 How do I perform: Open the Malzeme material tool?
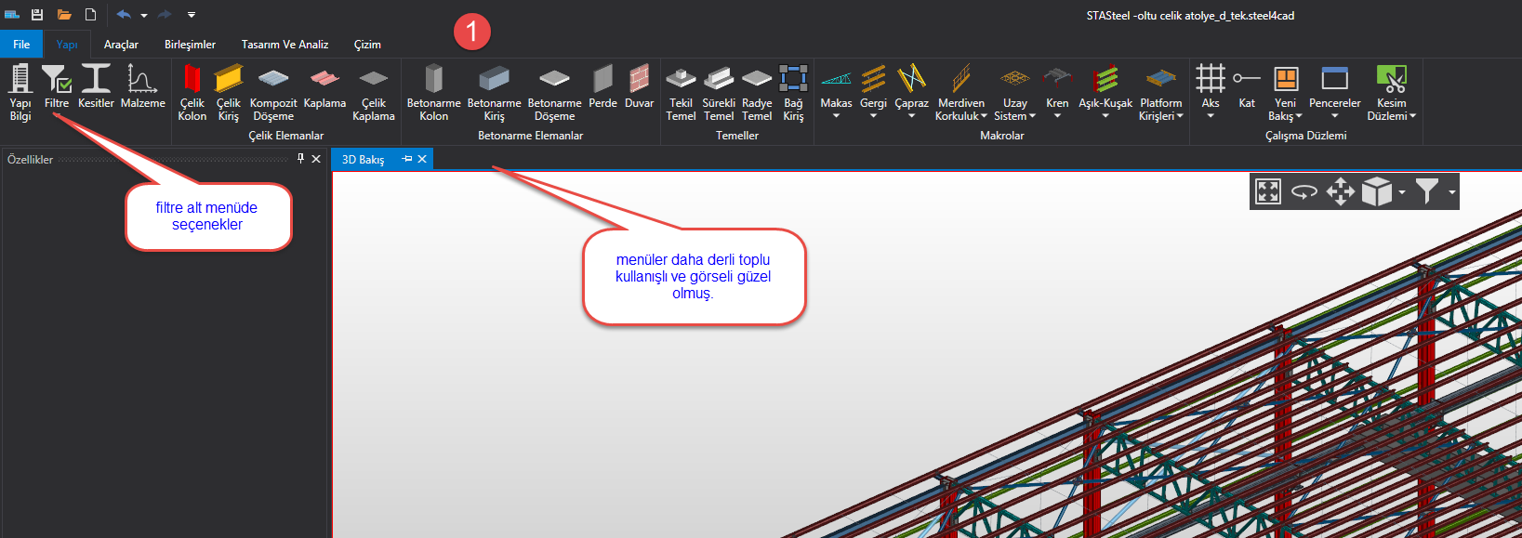[142, 87]
